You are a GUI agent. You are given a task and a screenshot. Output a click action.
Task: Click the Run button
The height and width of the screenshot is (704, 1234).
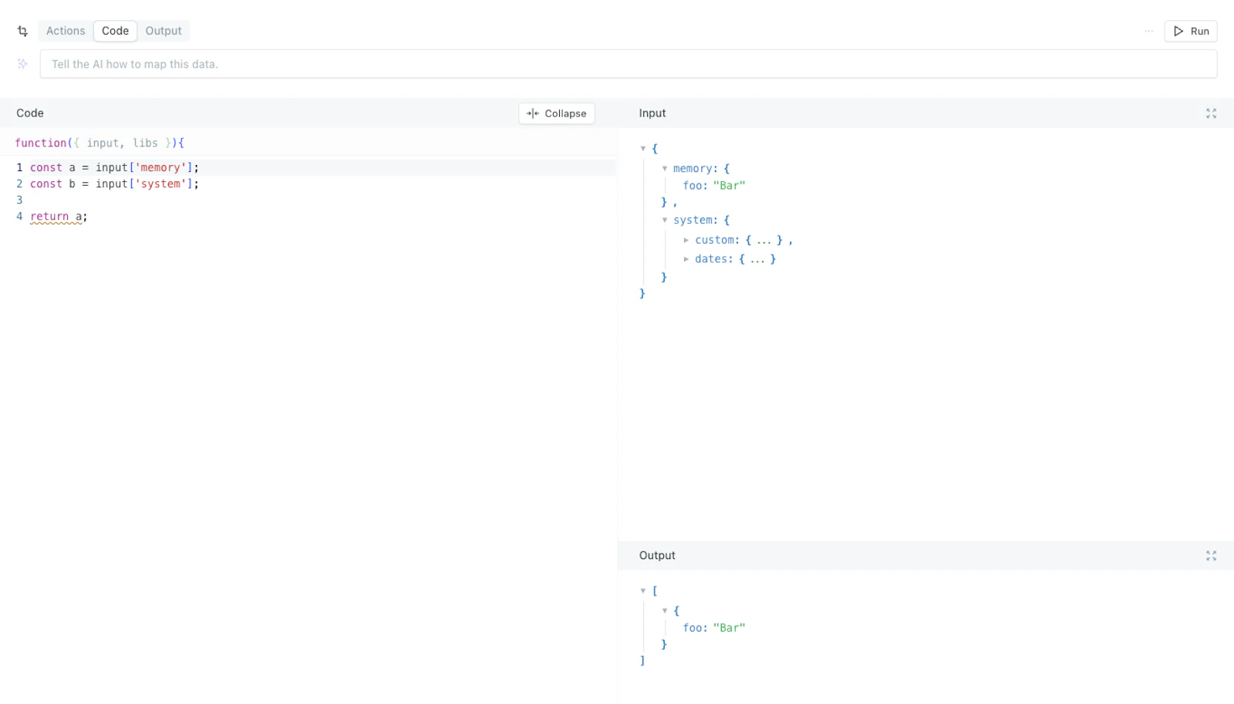click(1191, 31)
